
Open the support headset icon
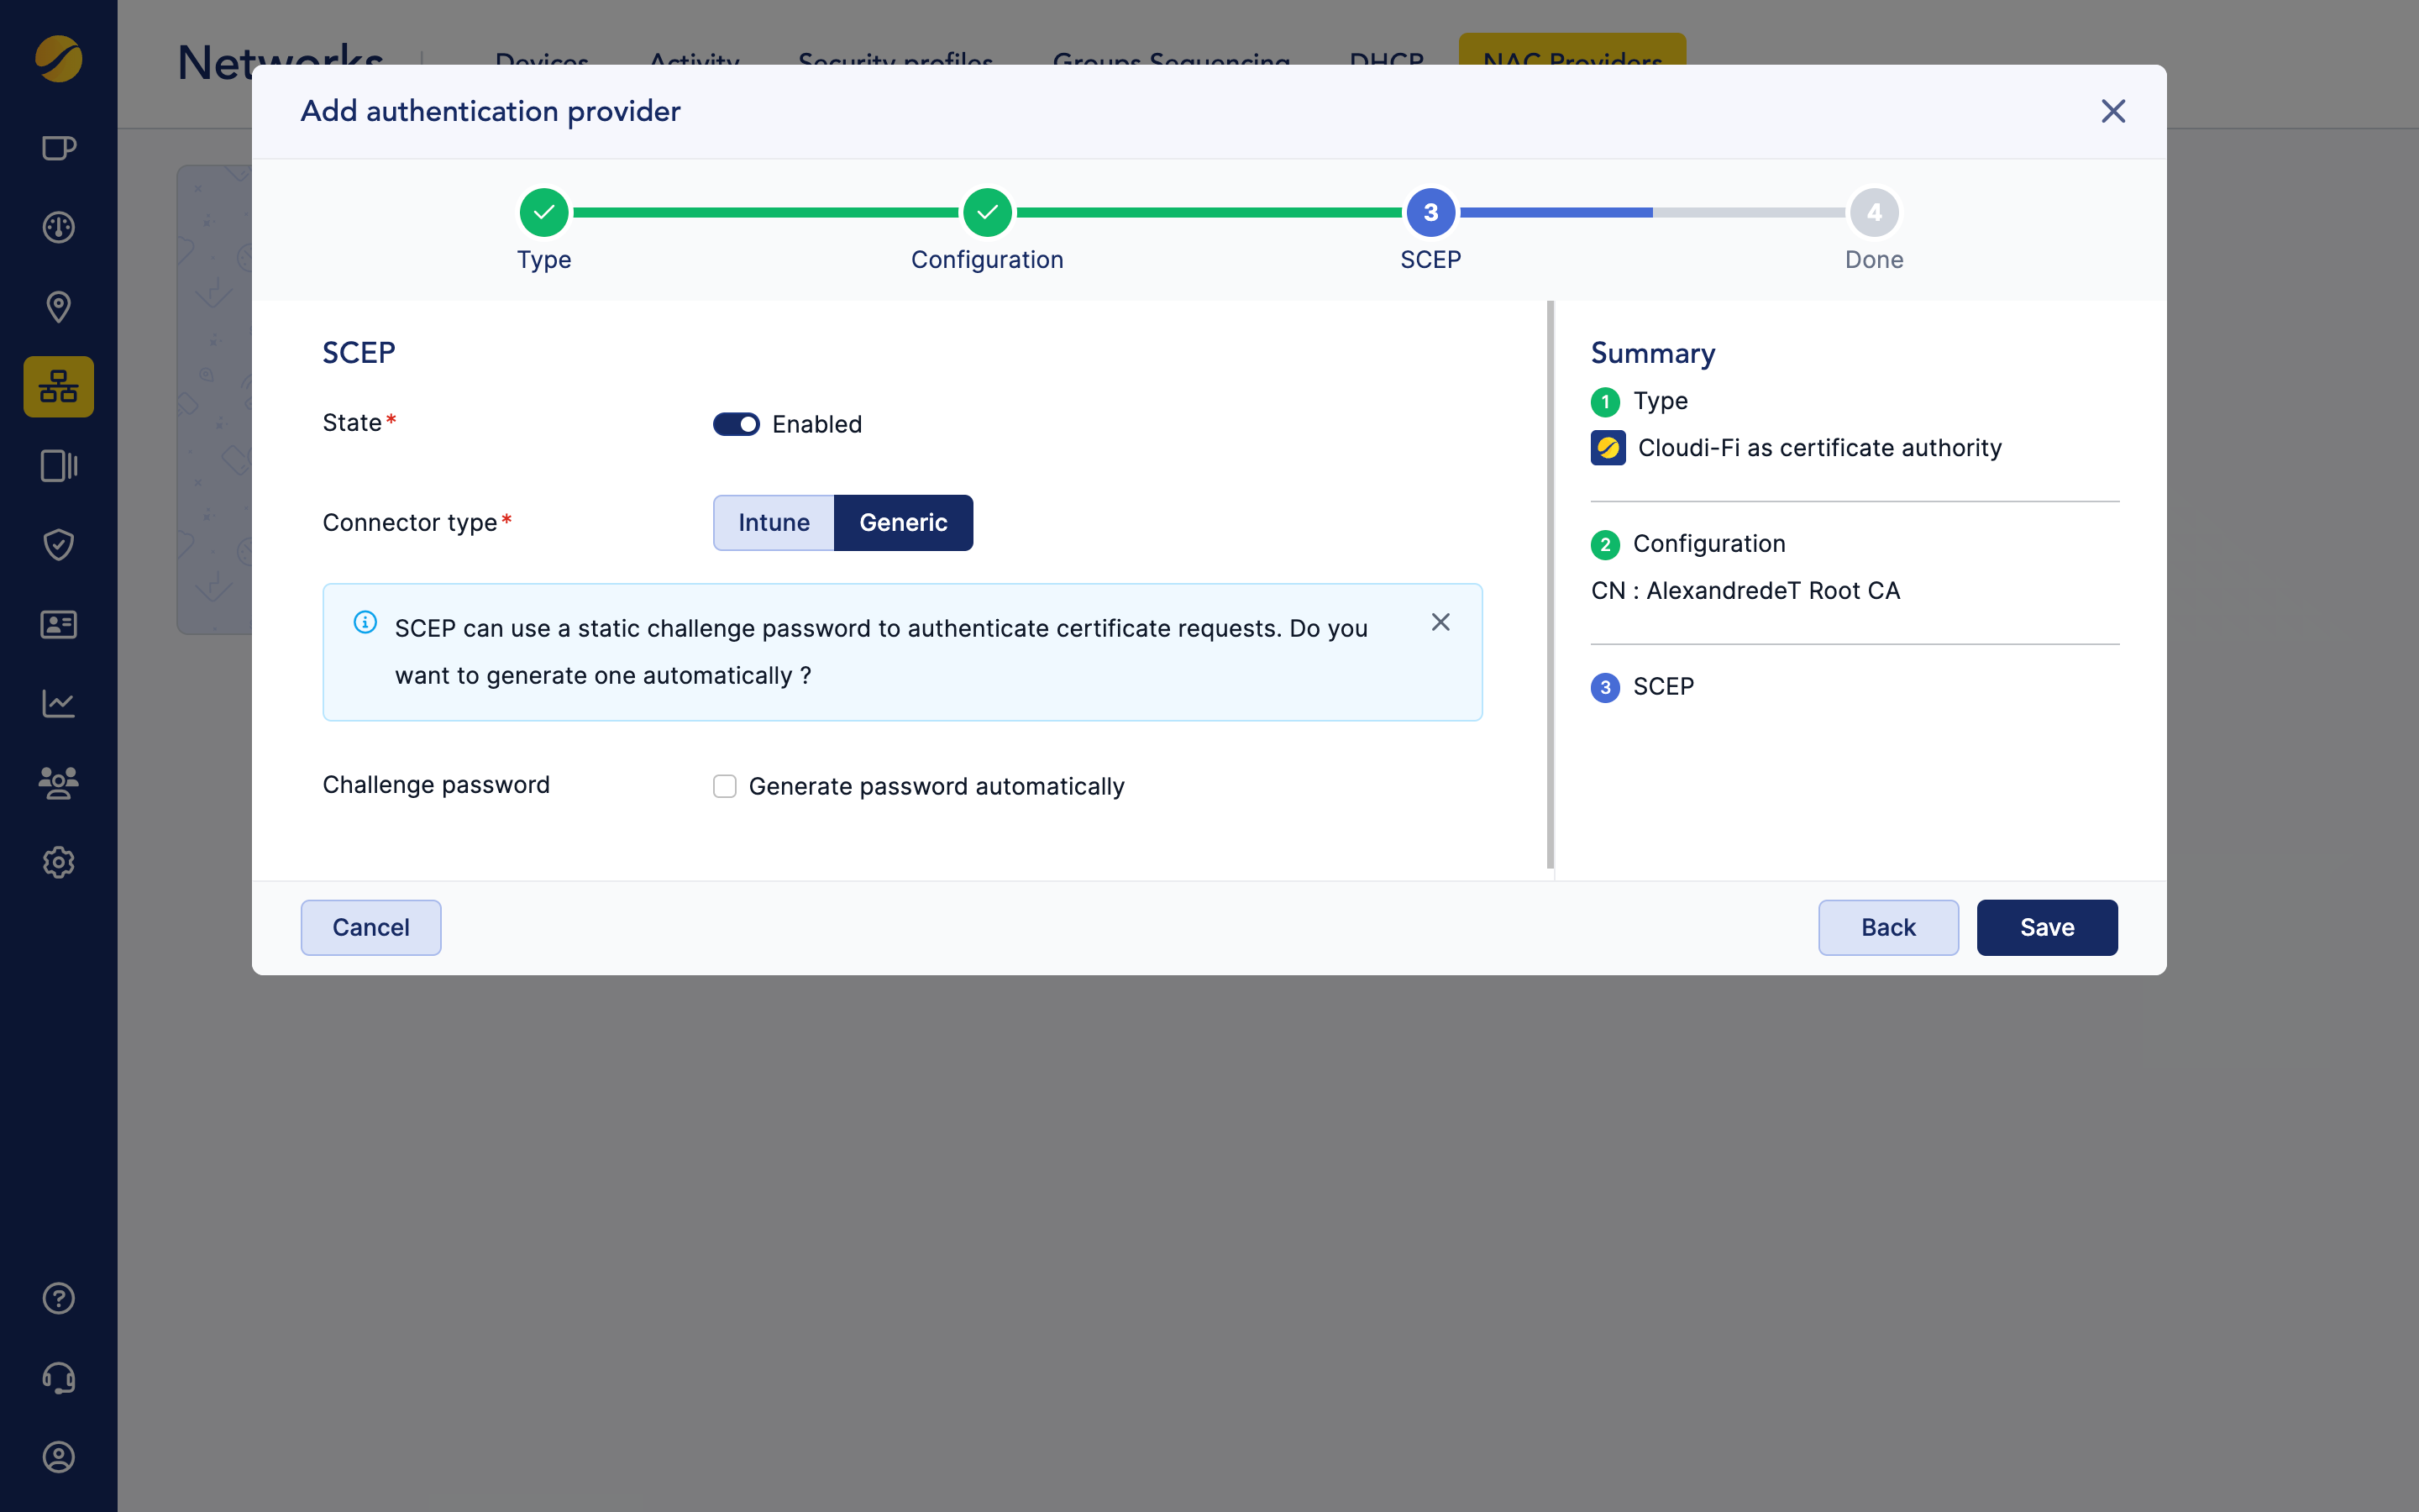58,1378
